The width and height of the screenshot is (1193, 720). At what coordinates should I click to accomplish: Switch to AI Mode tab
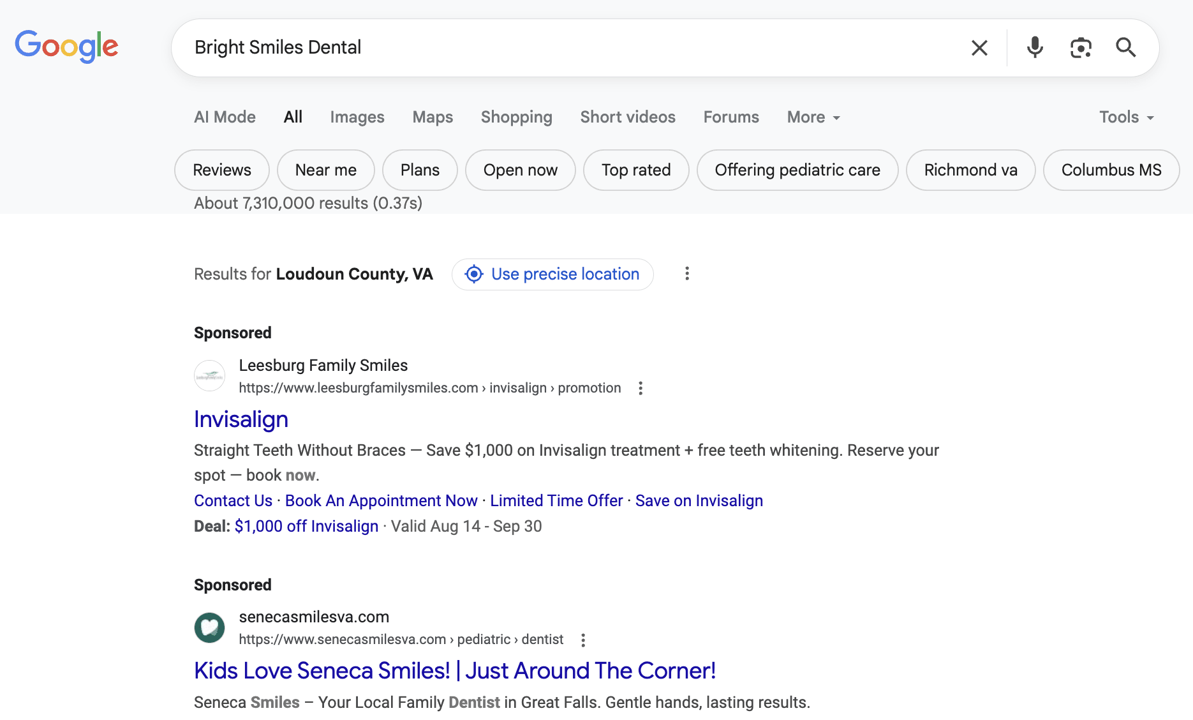point(225,117)
